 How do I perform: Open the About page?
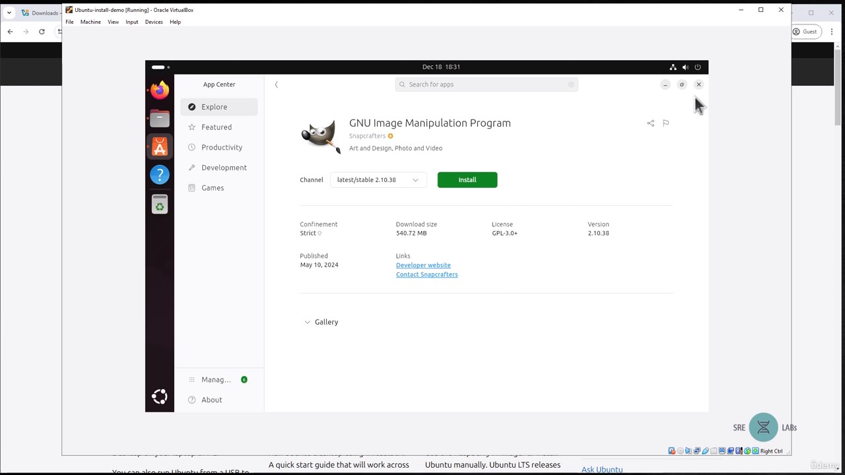(x=219, y=400)
